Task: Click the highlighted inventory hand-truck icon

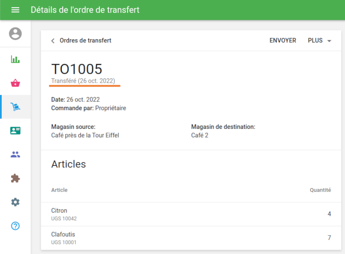Action: click(x=16, y=106)
